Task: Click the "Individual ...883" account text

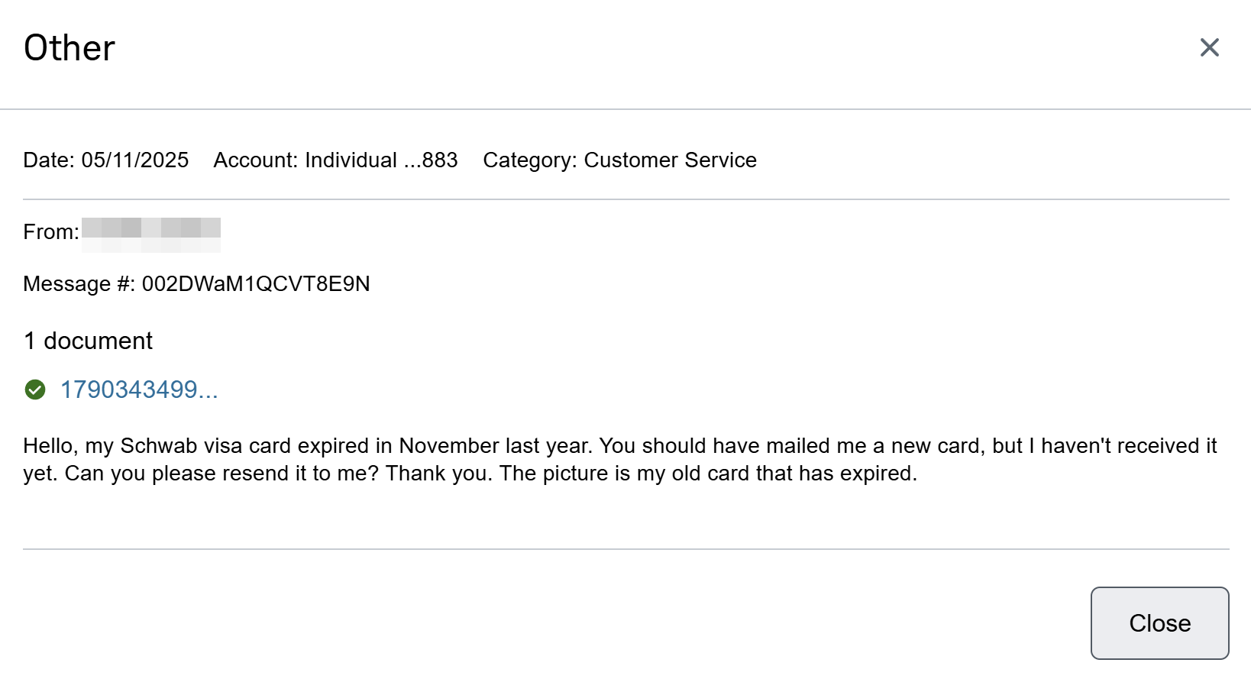Action: tap(381, 160)
